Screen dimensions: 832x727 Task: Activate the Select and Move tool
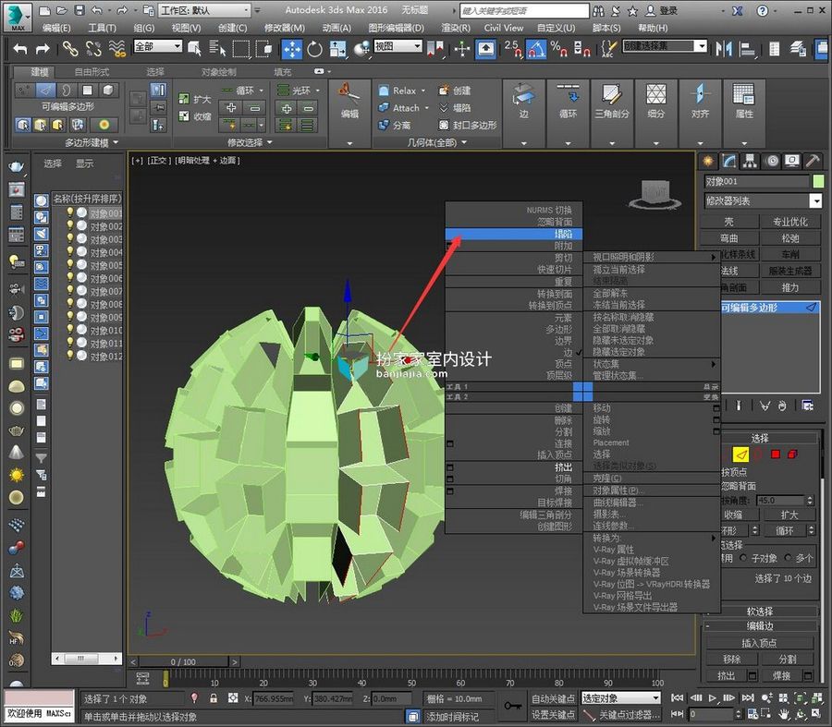pyautogui.click(x=292, y=49)
